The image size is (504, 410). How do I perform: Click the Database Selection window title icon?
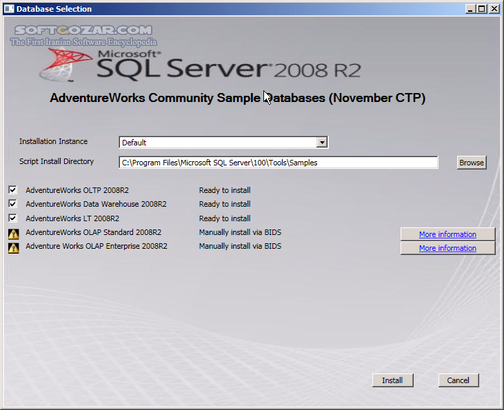pyautogui.click(x=8, y=9)
